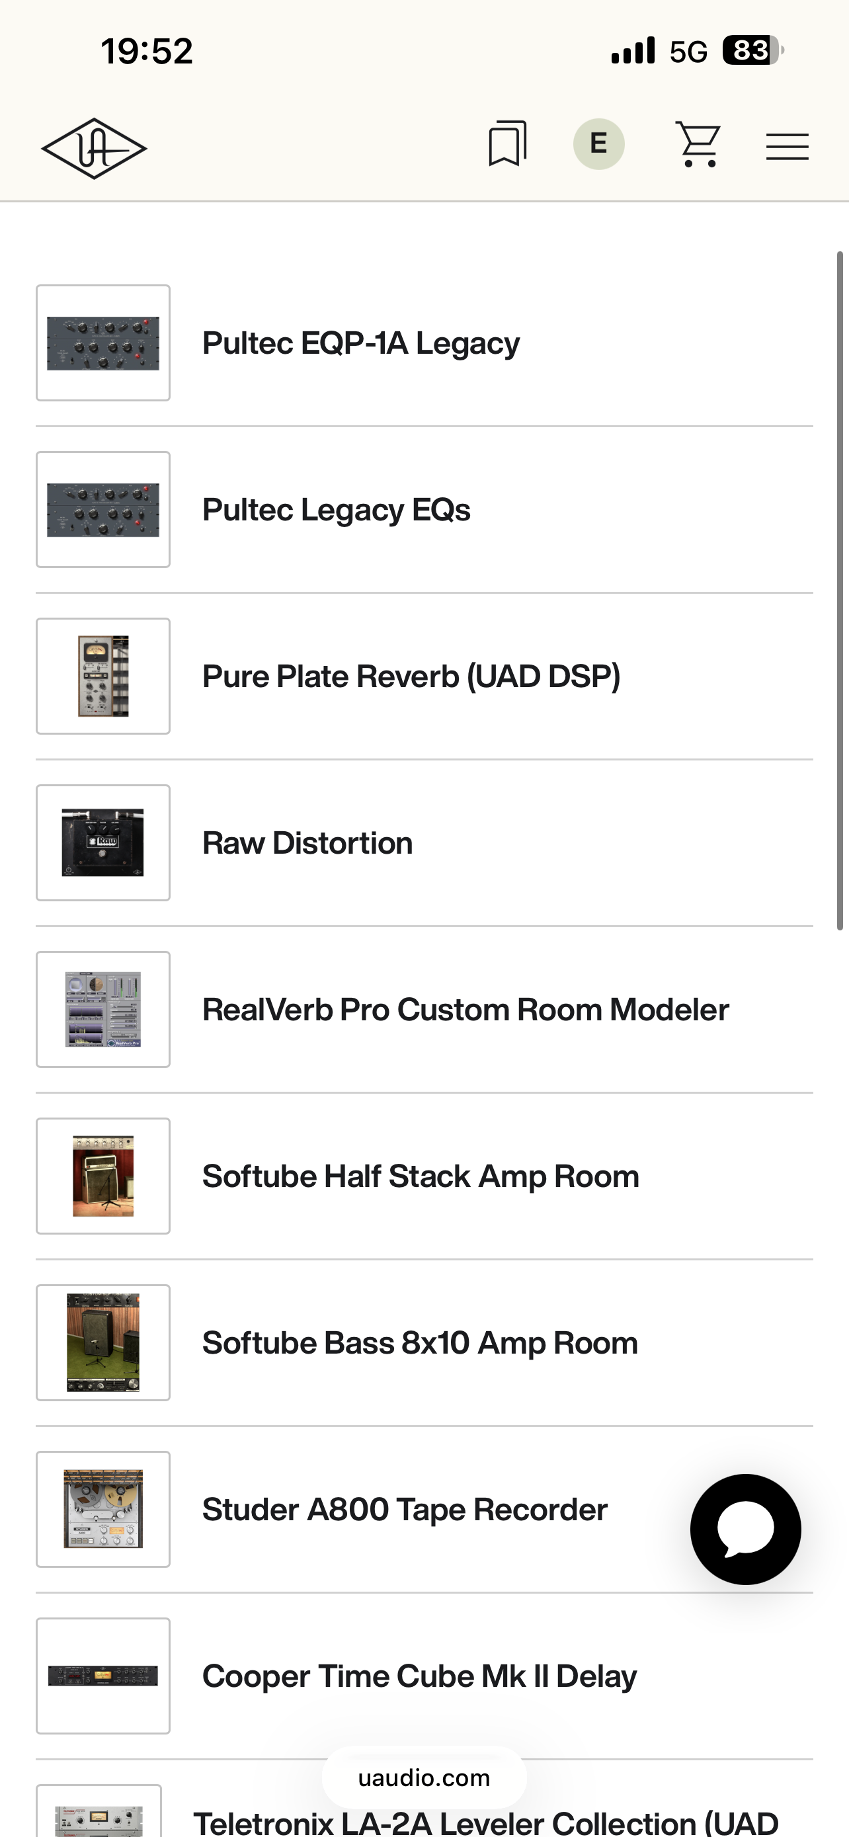Tap the Pultec EQP-1A Legacy thumbnail
This screenshot has width=849, height=1837.
coord(103,343)
